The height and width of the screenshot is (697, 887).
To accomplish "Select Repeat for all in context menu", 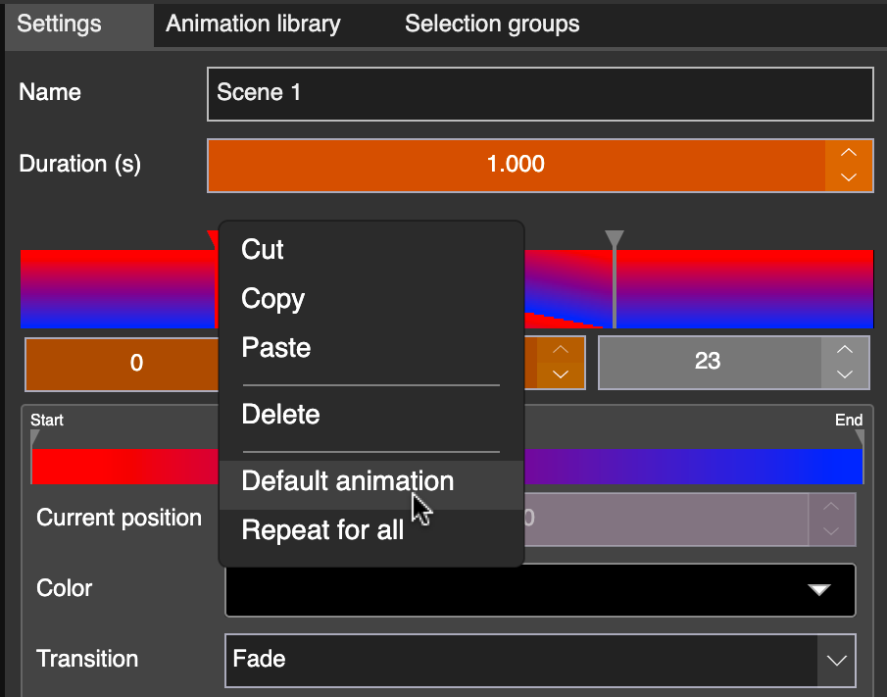I will coord(371,530).
